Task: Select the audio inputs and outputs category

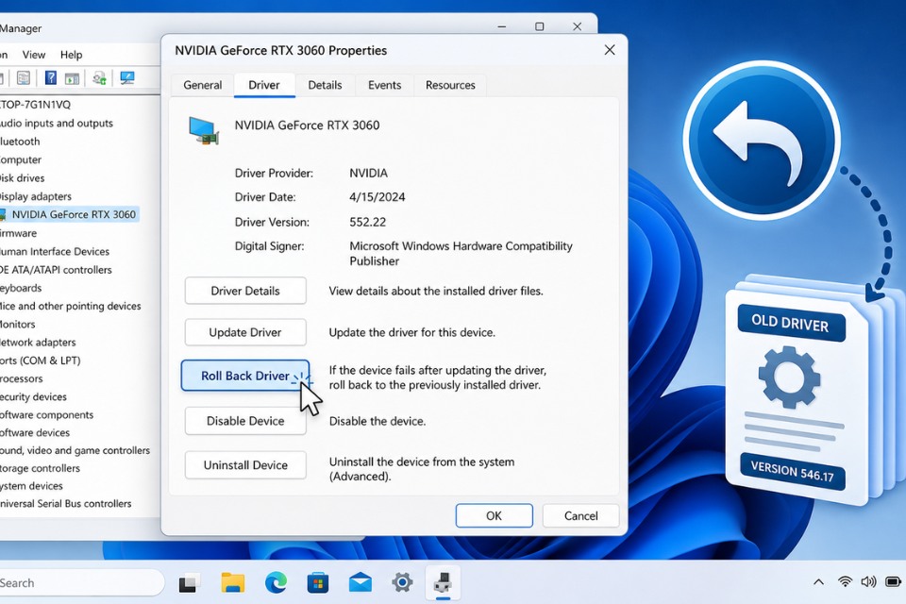Action: pos(57,123)
